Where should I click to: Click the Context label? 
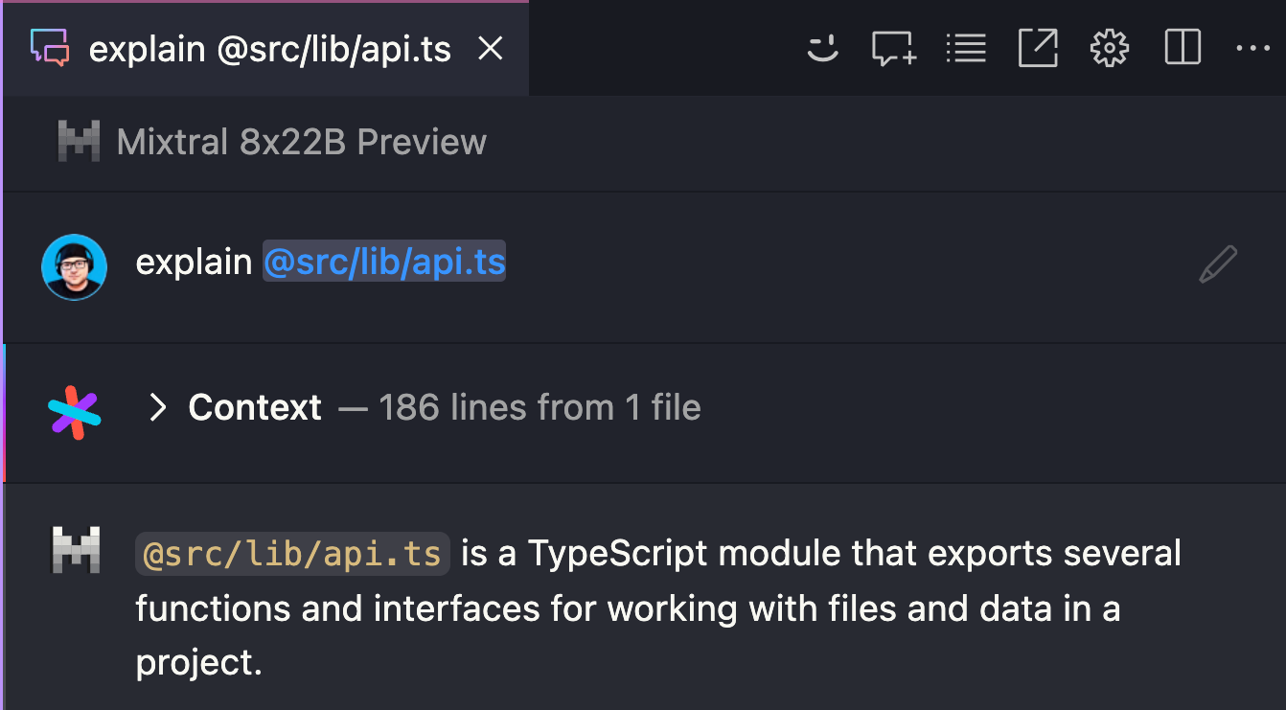(x=255, y=408)
